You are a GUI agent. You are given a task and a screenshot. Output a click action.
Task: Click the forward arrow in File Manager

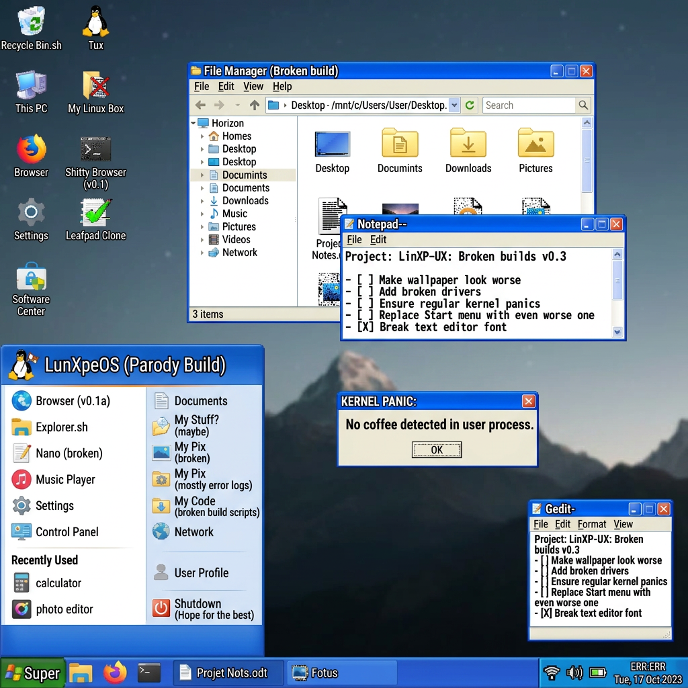[219, 105]
